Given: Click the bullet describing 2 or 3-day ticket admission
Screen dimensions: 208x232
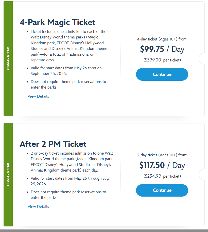Looking at the screenshot, I should 72,162.
